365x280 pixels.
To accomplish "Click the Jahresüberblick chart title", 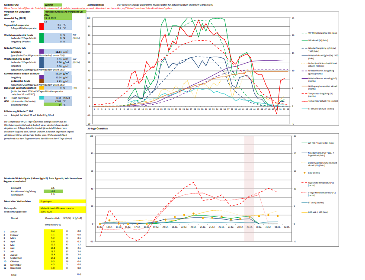I will (96, 5).
